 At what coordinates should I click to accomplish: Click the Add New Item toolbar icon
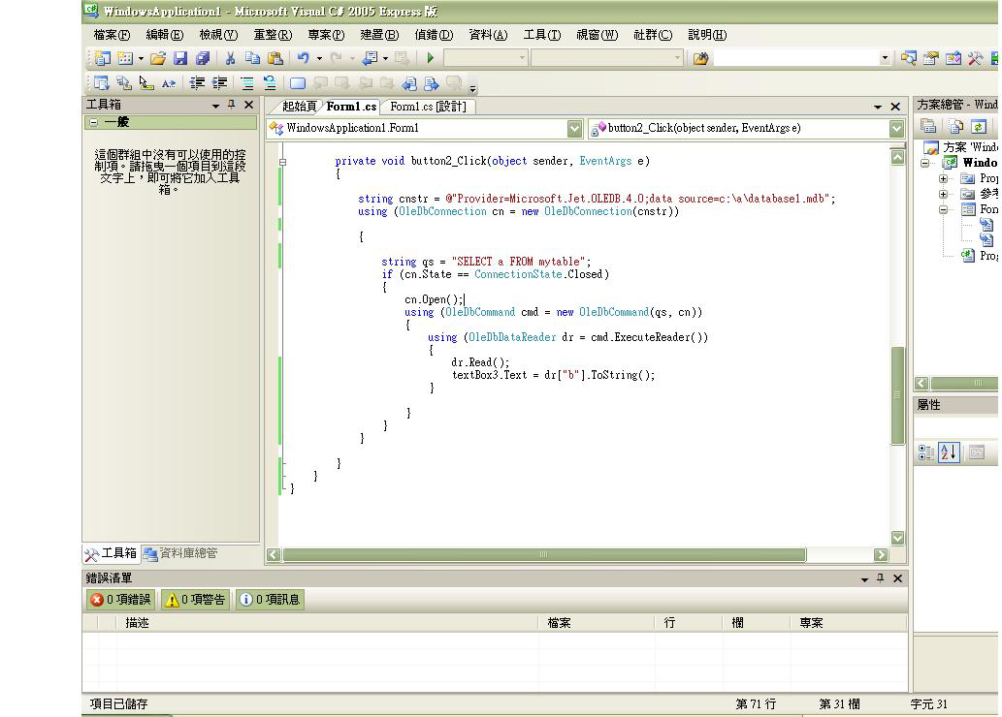click(124, 59)
